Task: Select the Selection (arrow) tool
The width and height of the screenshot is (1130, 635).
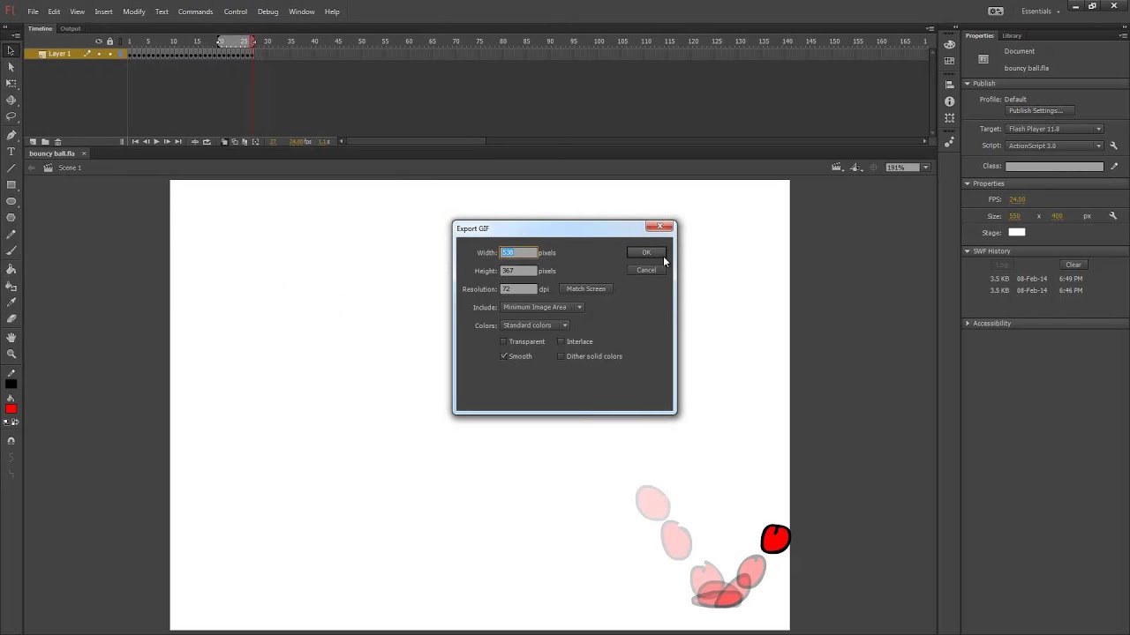Action: pos(11,50)
